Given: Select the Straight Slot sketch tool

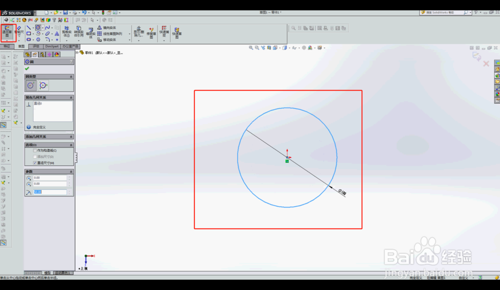Looking at the screenshot, I should coord(28,40).
